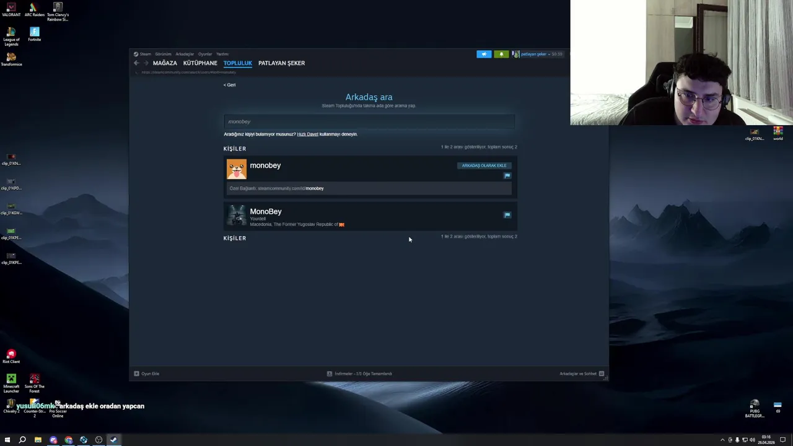Open the Hızlı Davet link

coord(307,134)
